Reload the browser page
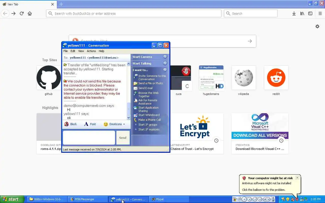This screenshot has width=325, height=203. (x=22, y=13)
